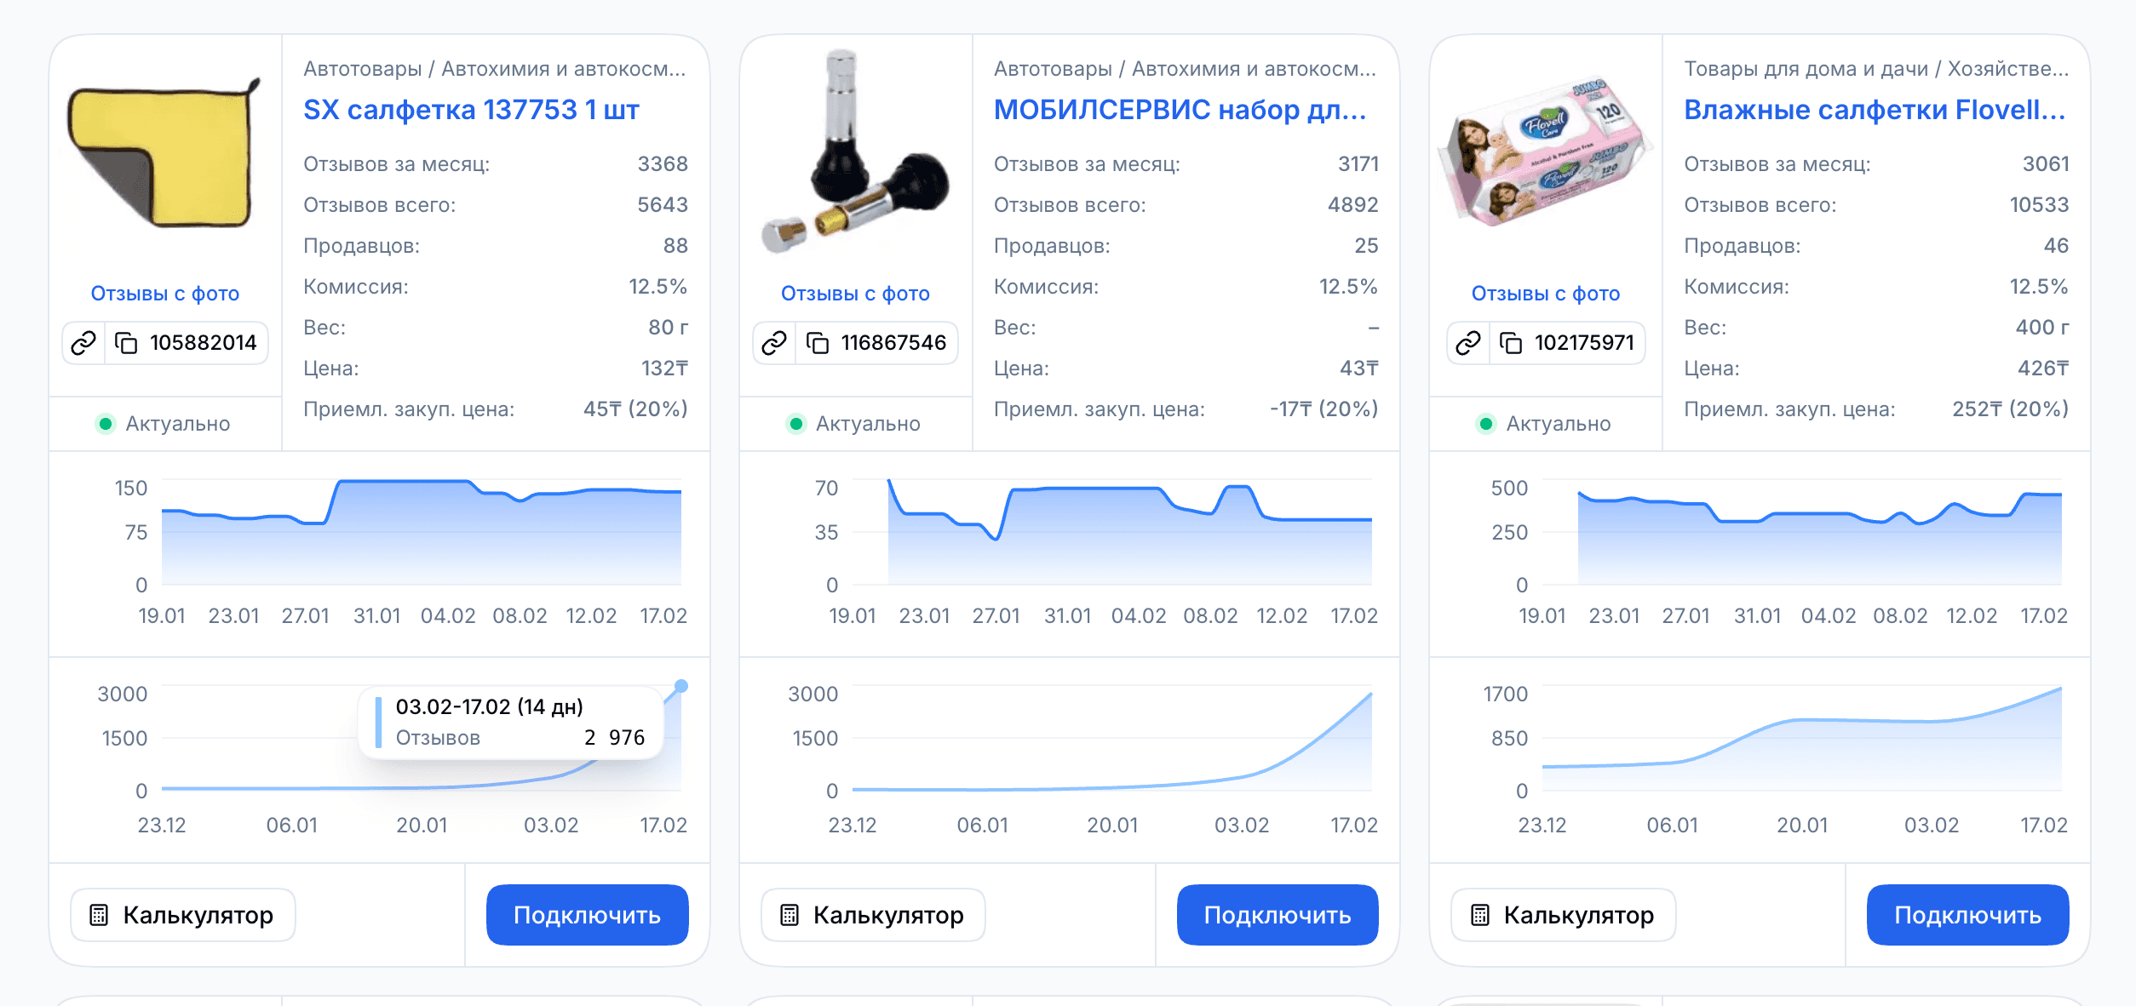Open SX салфетка 137753 1 шт title
The width and height of the screenshot is (2136, 1006).
pos(471,110)
